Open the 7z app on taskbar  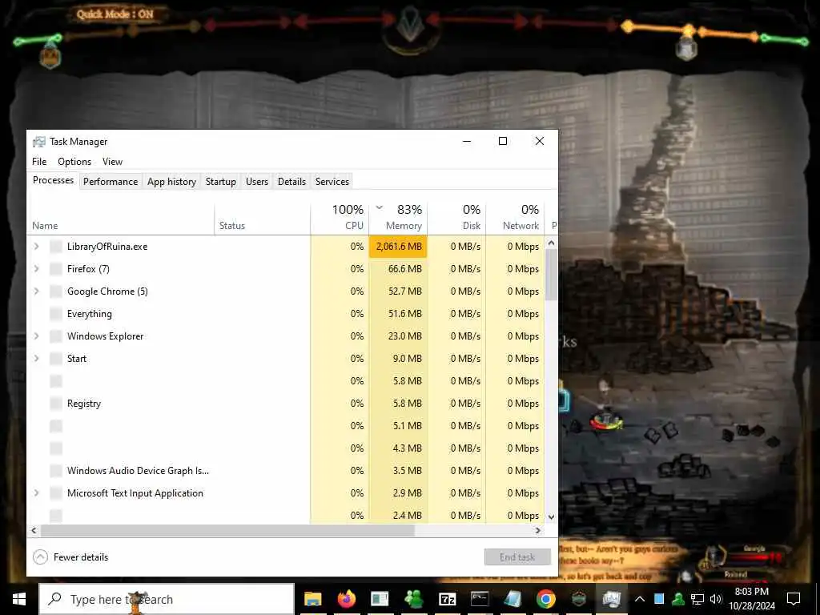[447, 599]
